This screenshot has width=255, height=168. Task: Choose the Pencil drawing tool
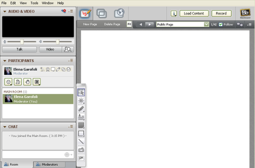point(81,109)
